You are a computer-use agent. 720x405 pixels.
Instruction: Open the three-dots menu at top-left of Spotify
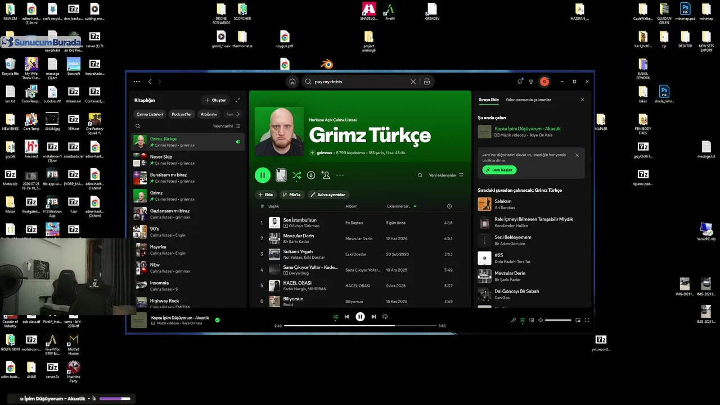(137, 82)
